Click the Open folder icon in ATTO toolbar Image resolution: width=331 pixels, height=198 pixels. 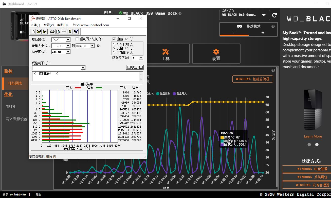(39, 31)
